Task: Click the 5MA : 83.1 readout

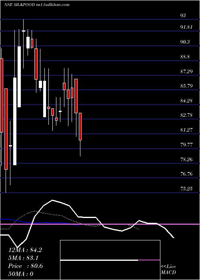Action: (23, 258)
